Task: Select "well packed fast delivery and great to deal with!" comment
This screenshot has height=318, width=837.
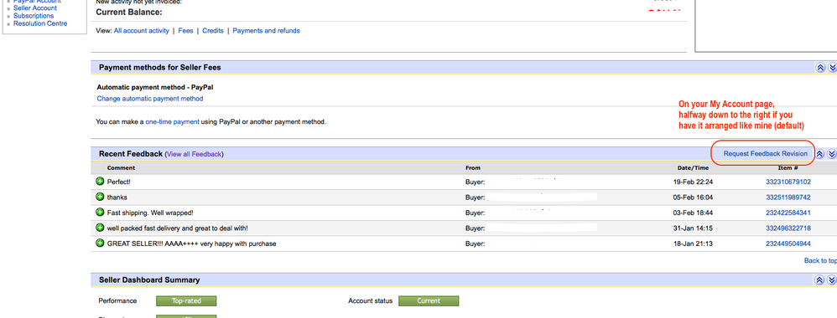Action: point(178,228)
